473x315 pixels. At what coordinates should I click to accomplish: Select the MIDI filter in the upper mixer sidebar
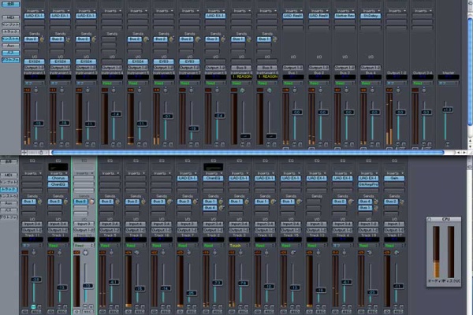(9, 17)
